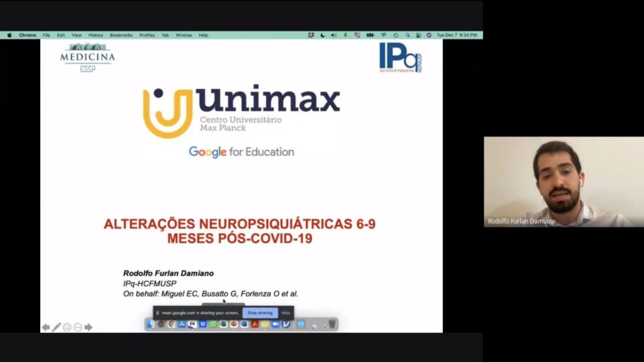Open the see-all-slides round icon
Screen dimensions: 644x362
tap(67, 327)
